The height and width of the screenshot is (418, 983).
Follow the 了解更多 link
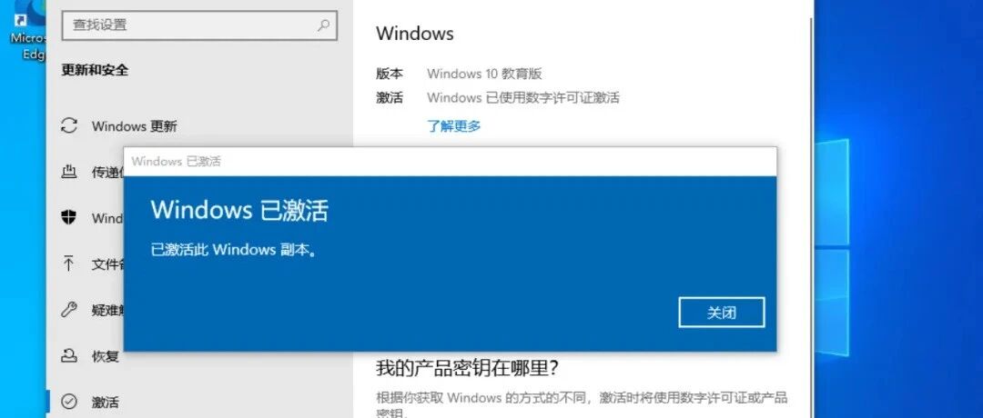(454, 125)
